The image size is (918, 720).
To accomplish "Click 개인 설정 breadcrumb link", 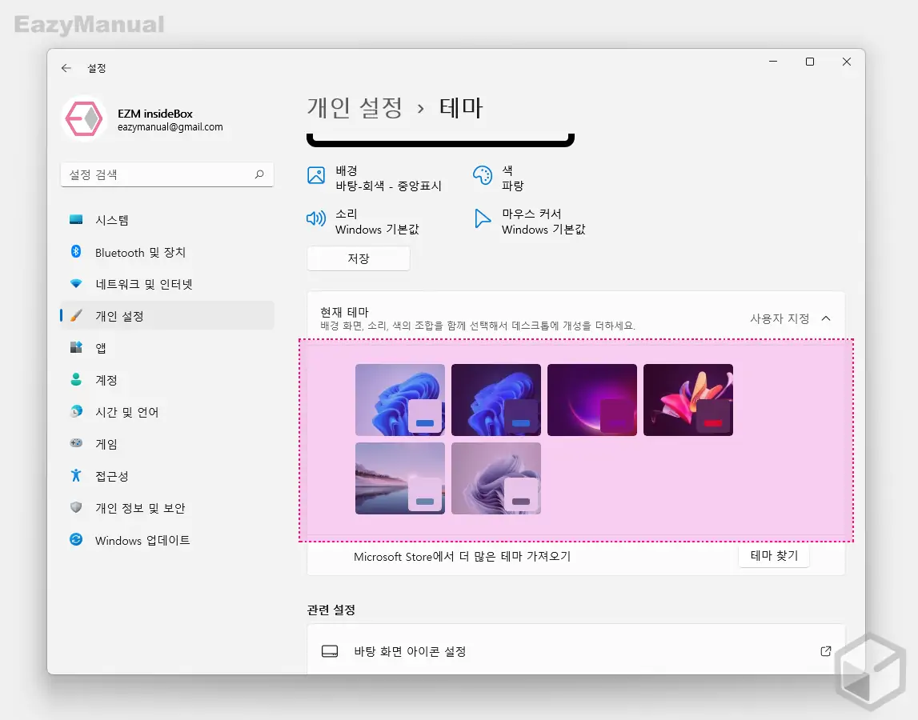I will 355,108.
